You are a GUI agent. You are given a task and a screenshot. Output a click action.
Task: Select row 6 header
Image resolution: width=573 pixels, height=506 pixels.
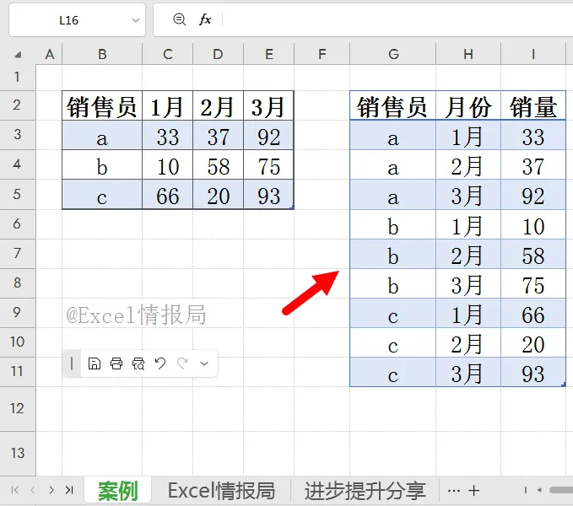(17, 223)
